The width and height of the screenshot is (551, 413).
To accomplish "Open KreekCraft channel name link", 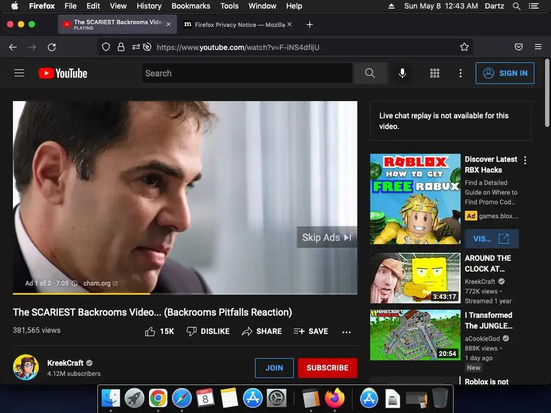I will [x=65, y=363].
